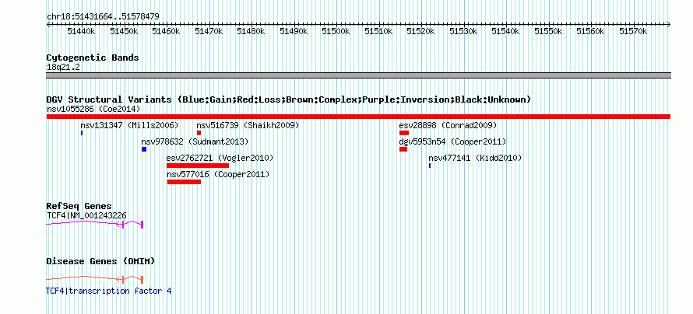Open the dgv5953n54 (Cooper2011) label
693x314 pixels.
click(452, 141)
